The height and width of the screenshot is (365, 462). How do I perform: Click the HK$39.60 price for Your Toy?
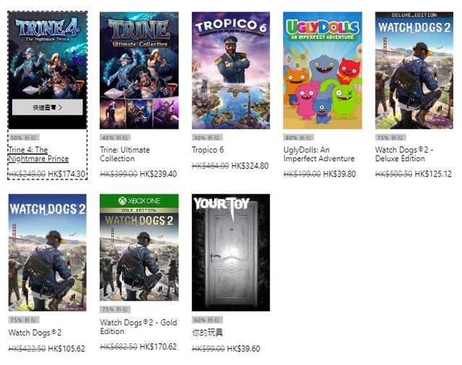pyautogui.click(x=244, y=349)
